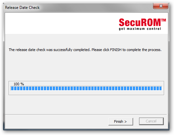Close the Release Date Check dialog

(160, 6)
